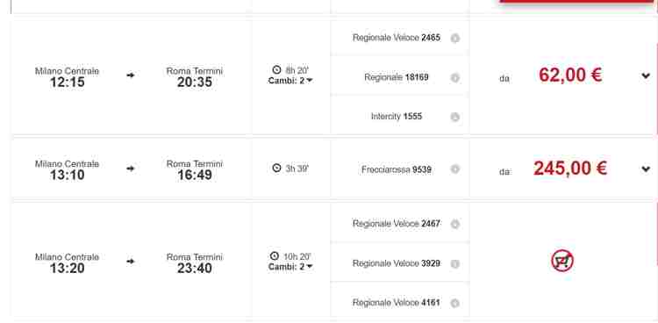
Task: Click info icon next to Frecciarossa 9539
Action: coord(454,169)
